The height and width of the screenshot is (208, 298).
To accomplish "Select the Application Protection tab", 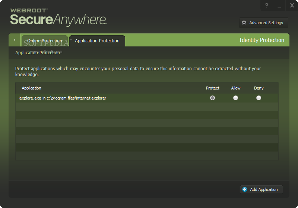I will tap(97, 41).
